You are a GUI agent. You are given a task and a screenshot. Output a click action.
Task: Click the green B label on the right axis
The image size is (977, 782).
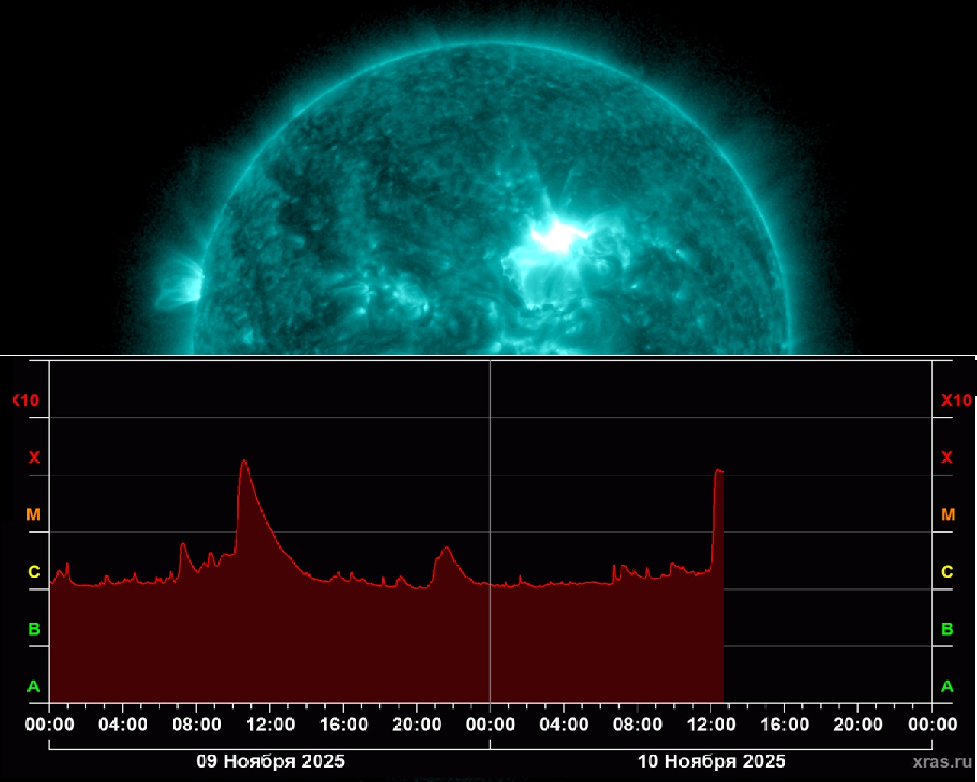click(x=947, y=629)
